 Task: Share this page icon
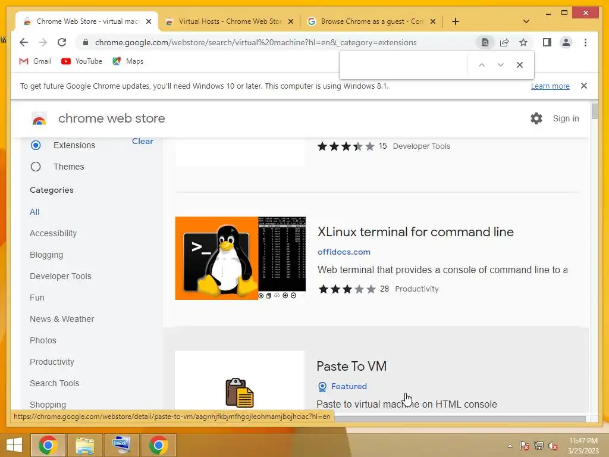point(504,42)
